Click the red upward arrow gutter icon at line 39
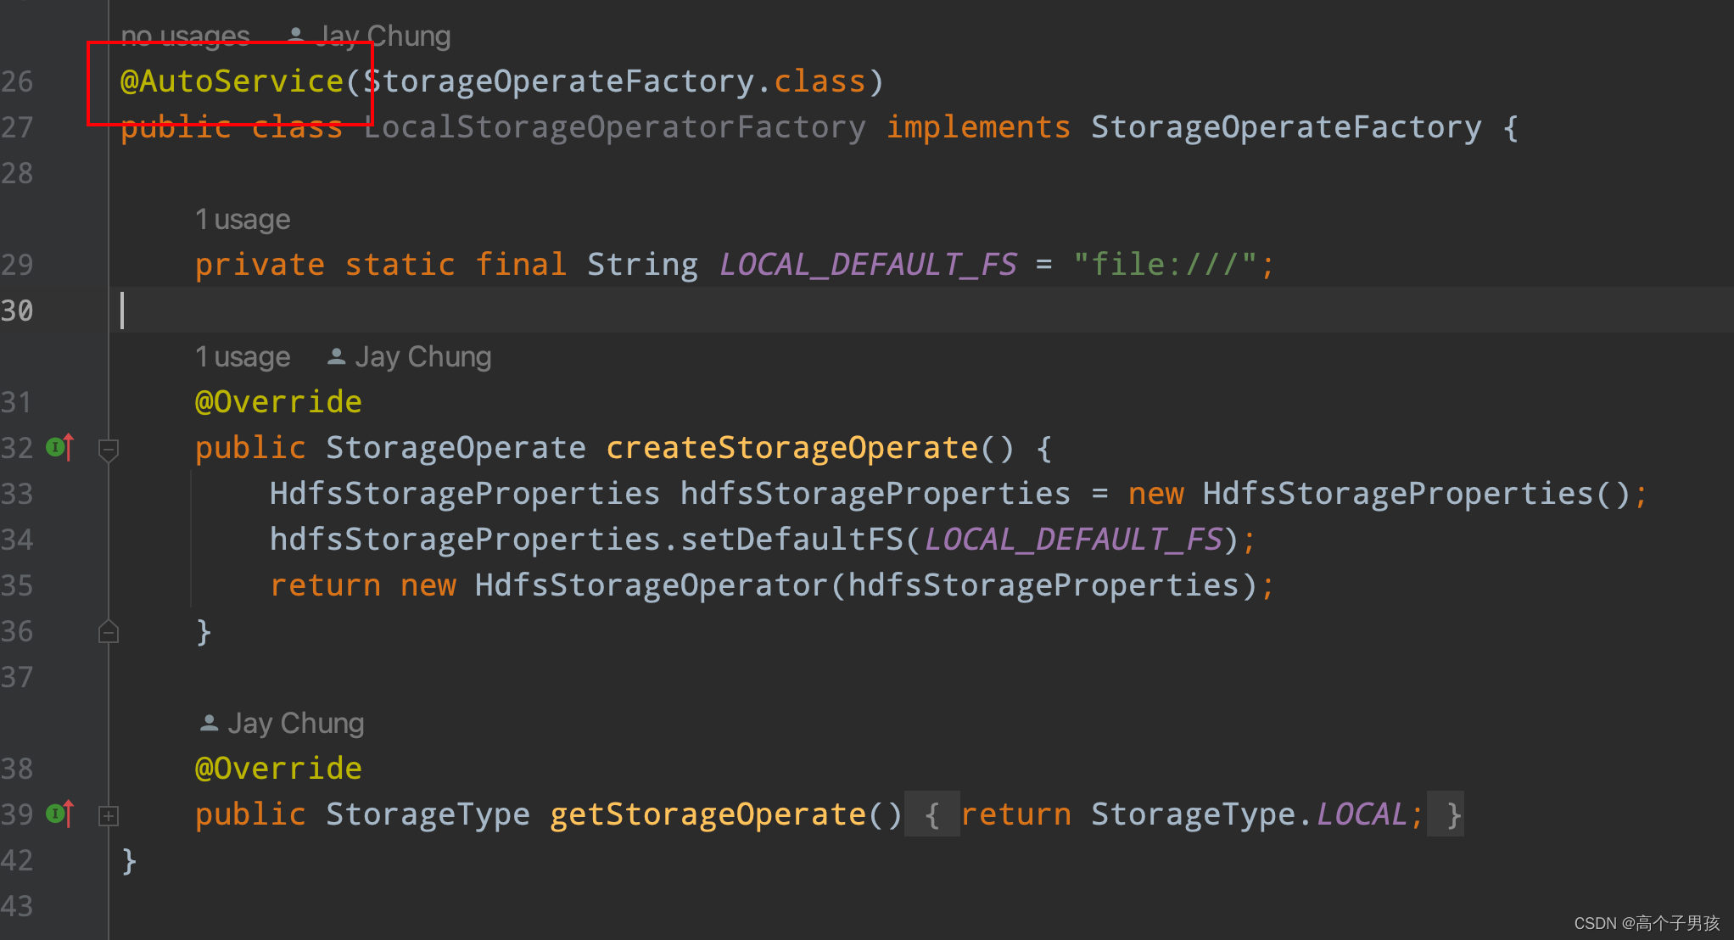Image resolution: width=1734 pixels, height=940 pixels. [71, 811]
